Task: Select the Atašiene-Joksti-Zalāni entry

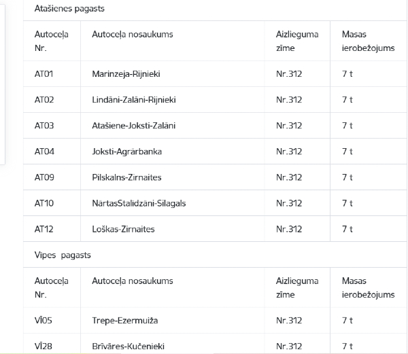Action: 134,126
